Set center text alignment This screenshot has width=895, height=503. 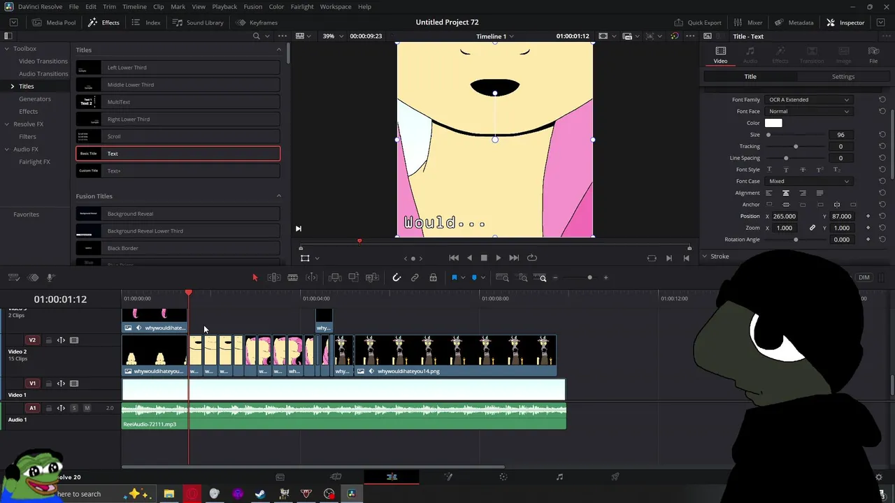point(786,193)
